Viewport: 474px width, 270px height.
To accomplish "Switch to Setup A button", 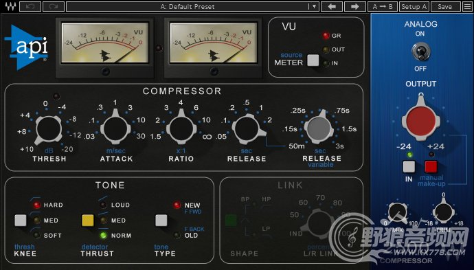I will [x=414, y=6].
